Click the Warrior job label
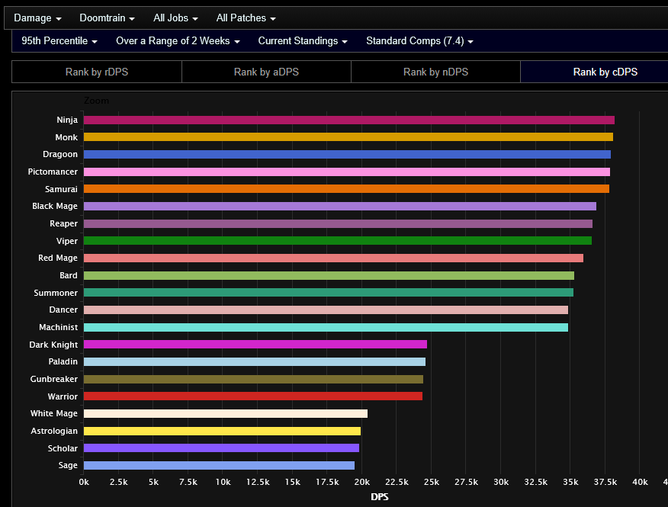 pyautogui.click(x=63, y=396)
